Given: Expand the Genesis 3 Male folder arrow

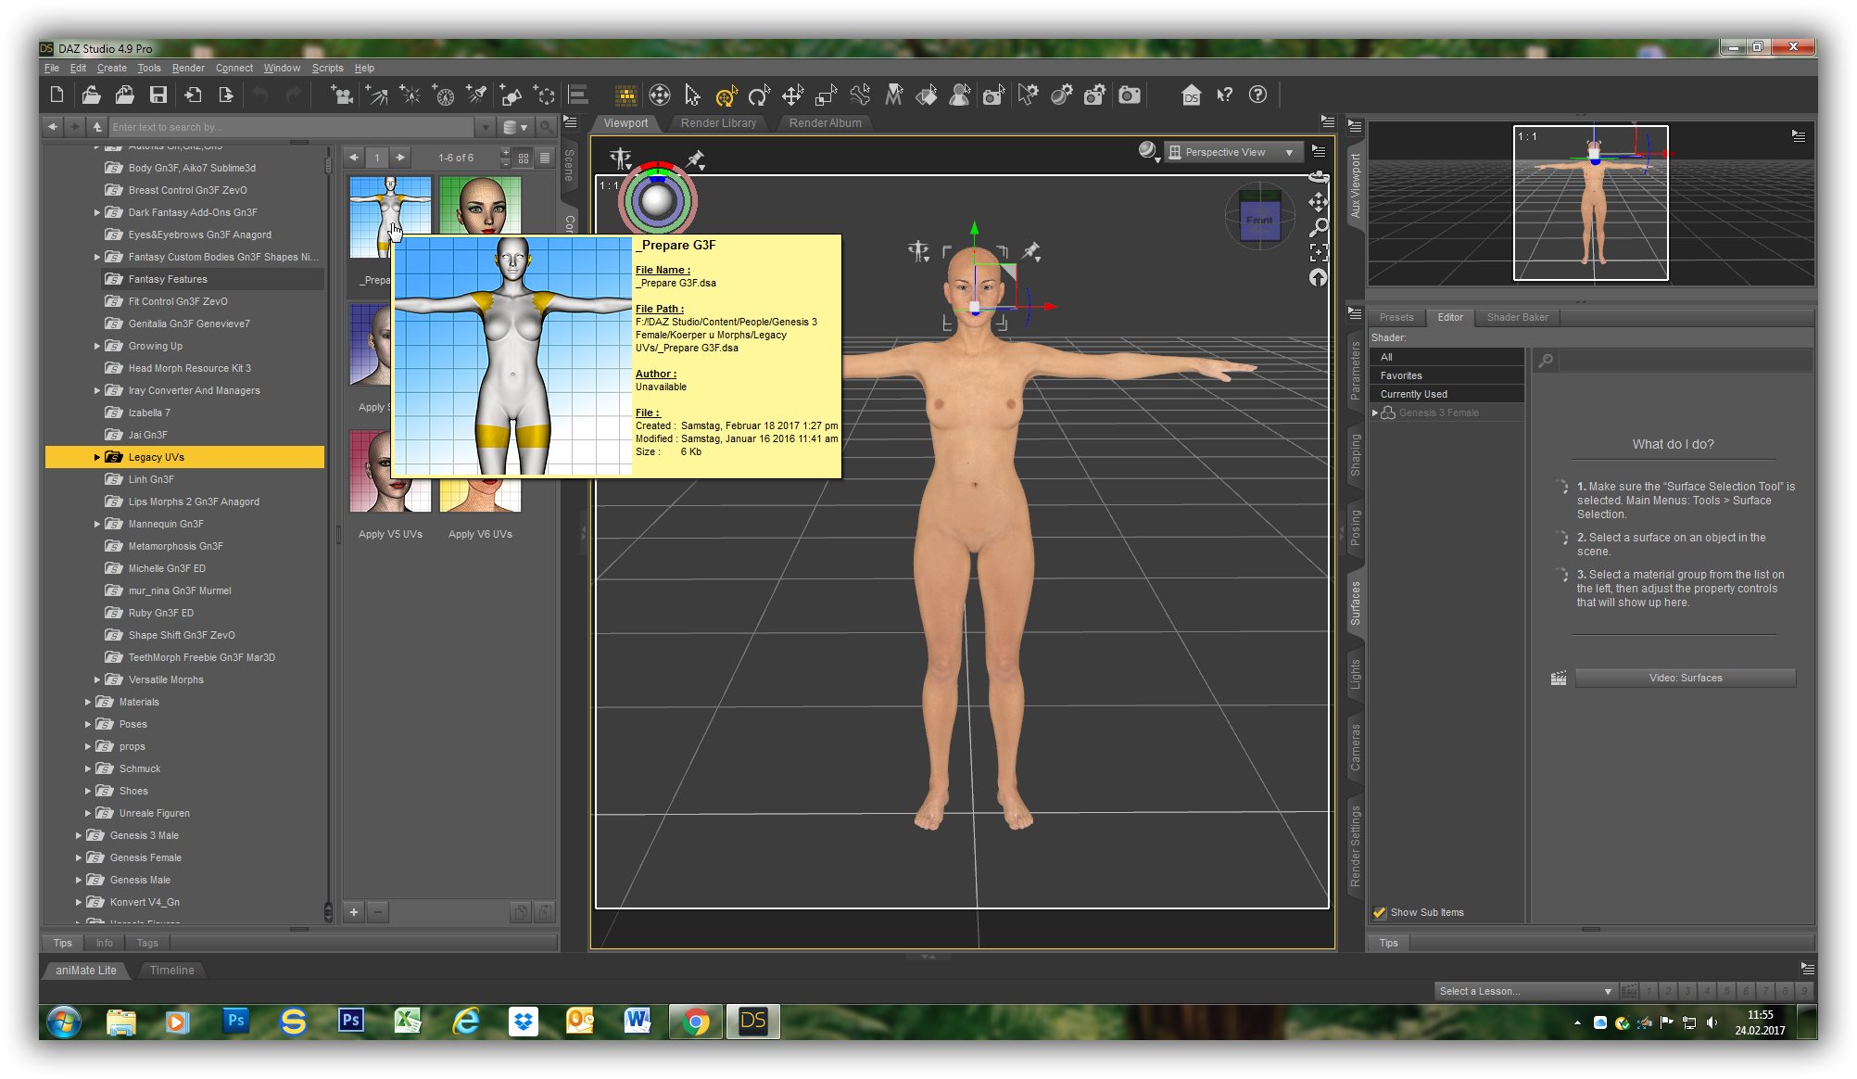Looking at the screenshot, I should (78, 835).
